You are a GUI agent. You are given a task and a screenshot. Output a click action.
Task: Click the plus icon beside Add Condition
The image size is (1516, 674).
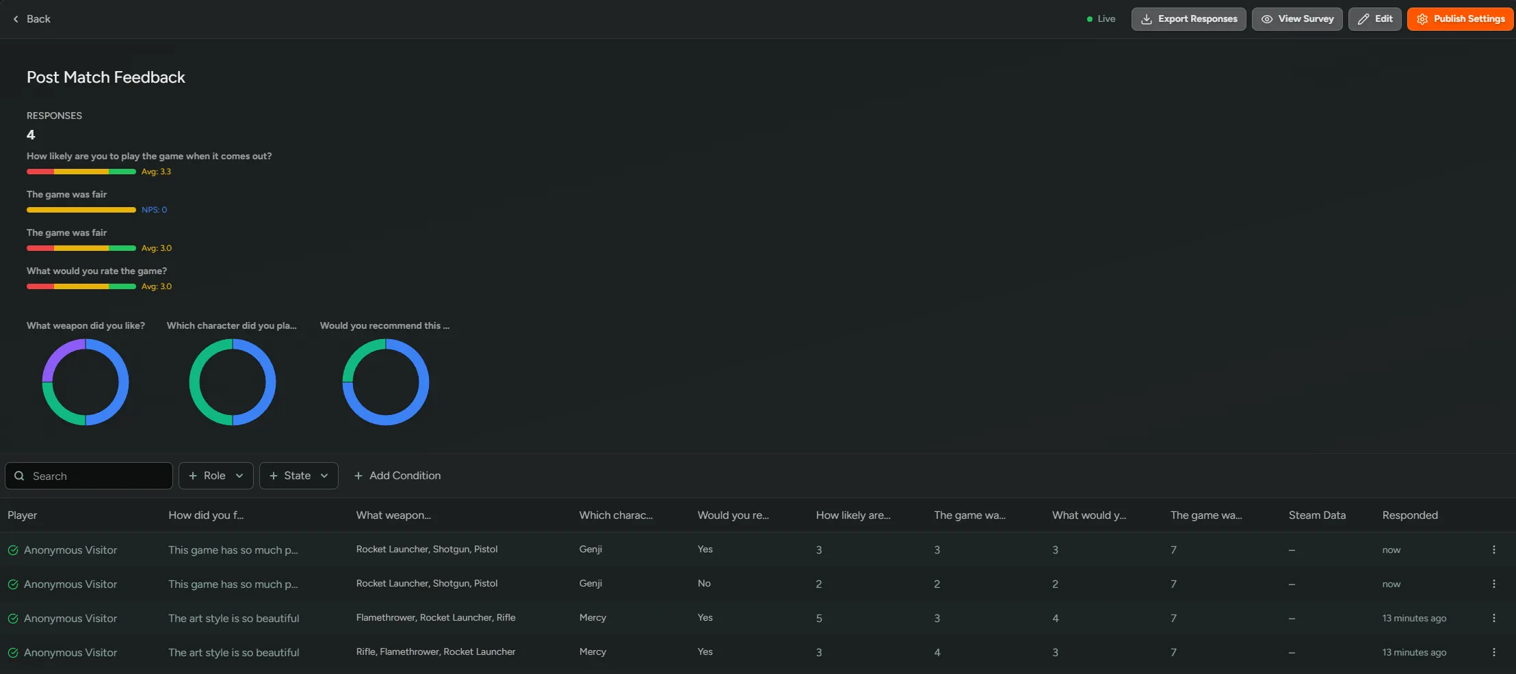(x=358, y=476)
